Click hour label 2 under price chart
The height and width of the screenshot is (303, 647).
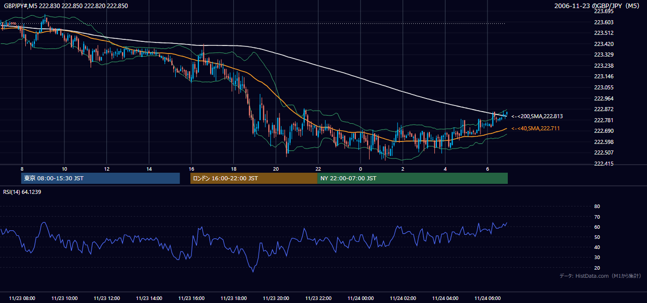403,169
